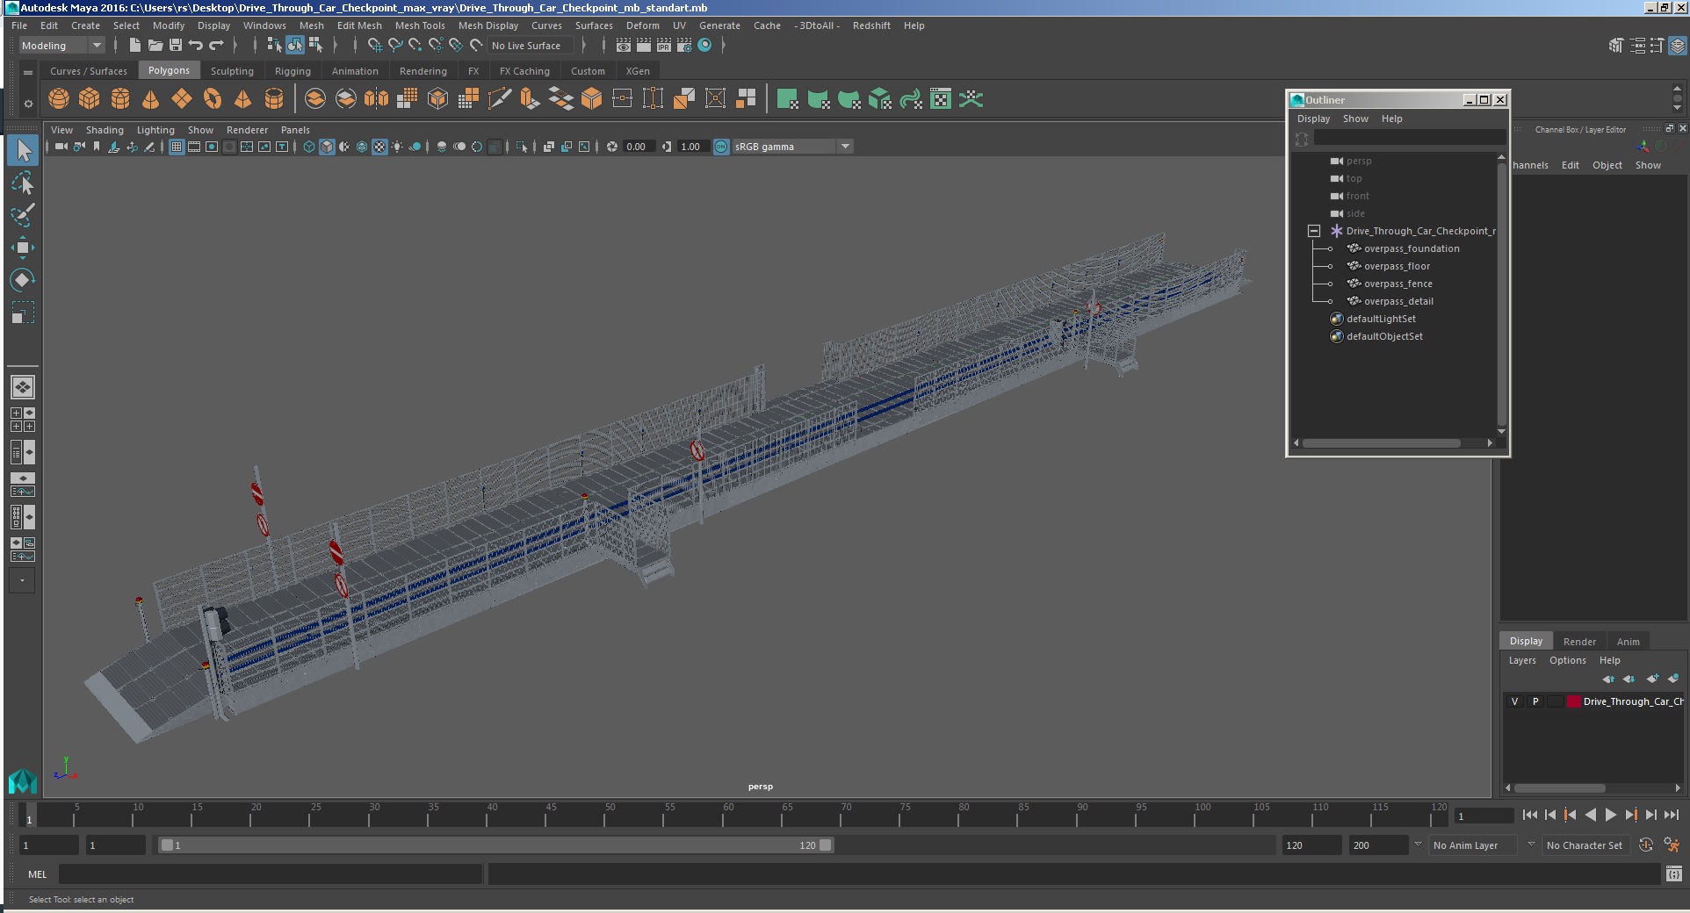Click the Redo arrow icon
The width and height of the screenshot is (1690, 913).
pos(216,46)
